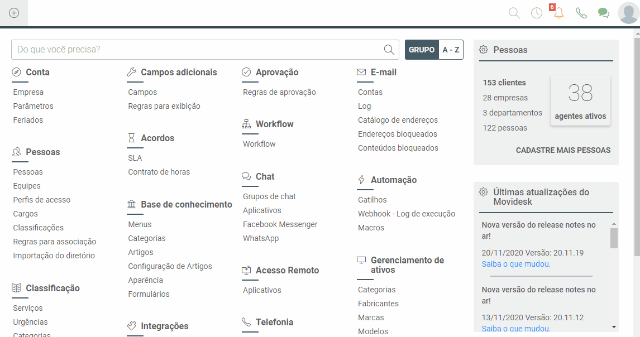Click CADASTRE MAIS PESSOAS
Screen dimensions: 640x337
563,150
